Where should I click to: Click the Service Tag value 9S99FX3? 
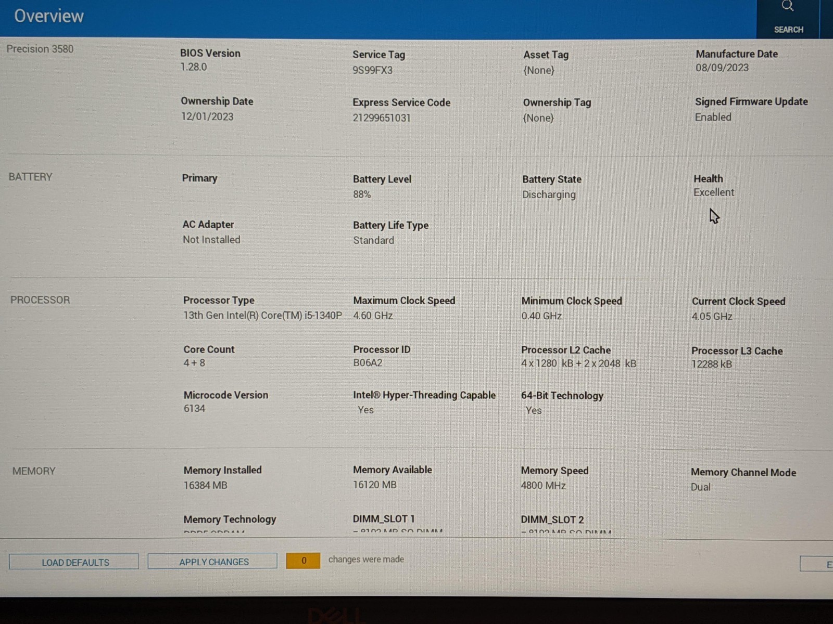coord(372,70)
